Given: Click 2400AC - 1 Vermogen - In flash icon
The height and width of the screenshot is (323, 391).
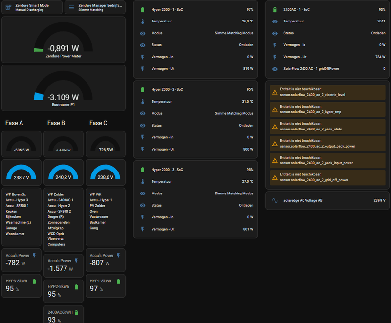Looking at the screenshot, I should pyautogui.click(x=275, y=45).
